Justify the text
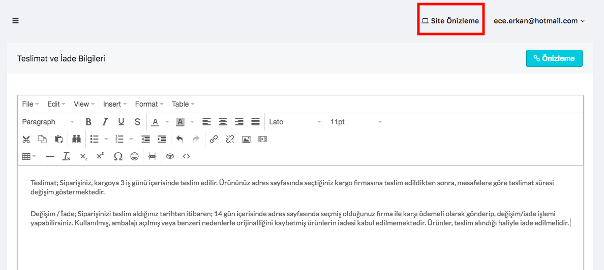 (255, 122)
